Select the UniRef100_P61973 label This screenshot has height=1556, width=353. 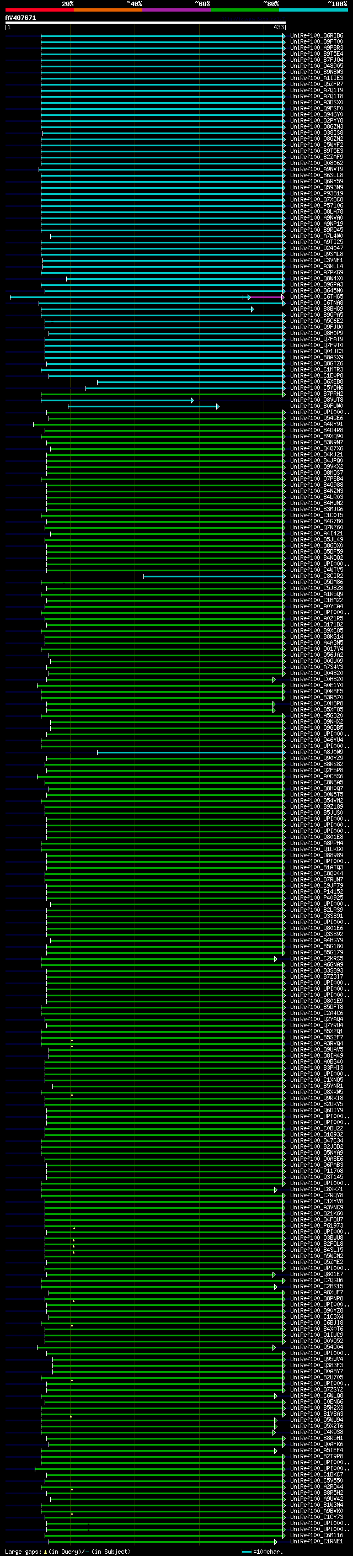pyautogui.click(x=317, y=1226)
